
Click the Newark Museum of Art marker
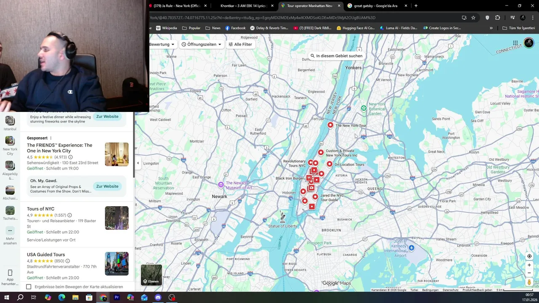221,185
